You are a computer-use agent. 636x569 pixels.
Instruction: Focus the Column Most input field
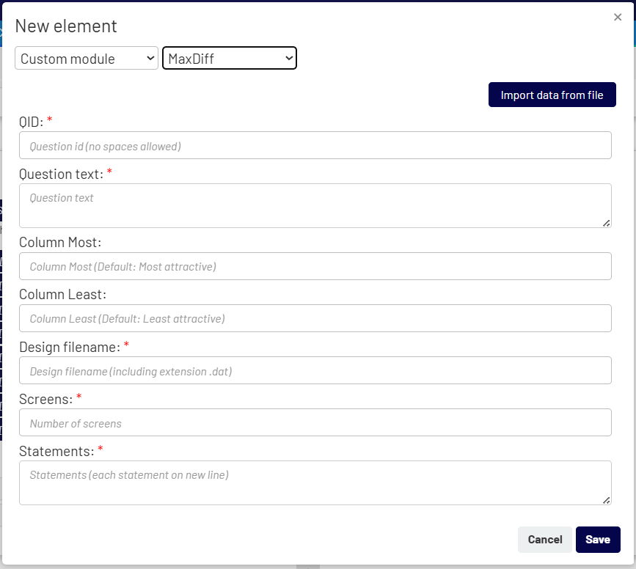coord(315,266)
